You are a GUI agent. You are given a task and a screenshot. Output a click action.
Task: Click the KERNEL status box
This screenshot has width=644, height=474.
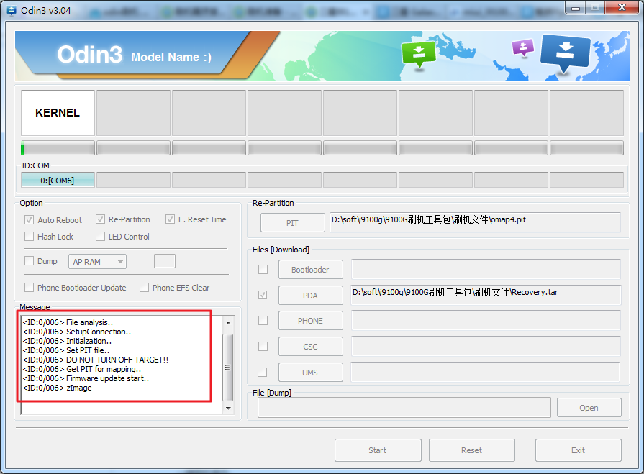click(x=58, y=113)
